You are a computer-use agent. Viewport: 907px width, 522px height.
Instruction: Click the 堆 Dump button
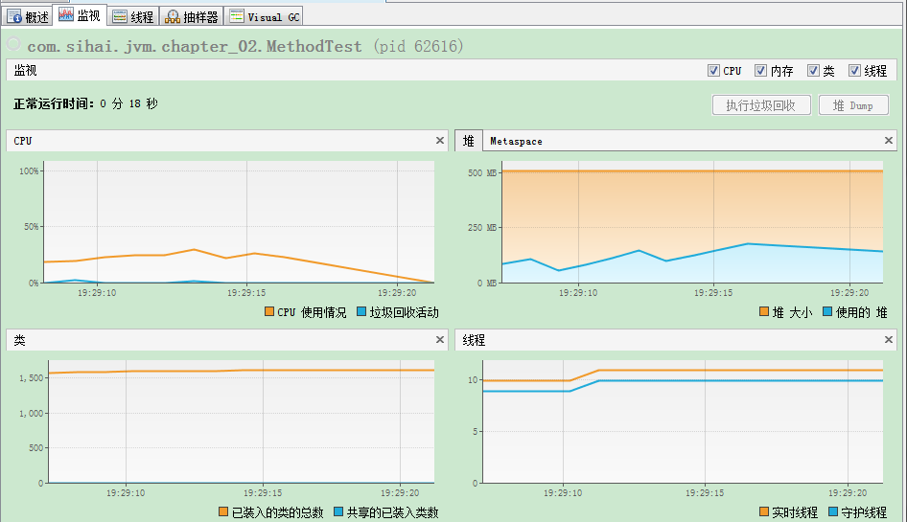[853, 105]
